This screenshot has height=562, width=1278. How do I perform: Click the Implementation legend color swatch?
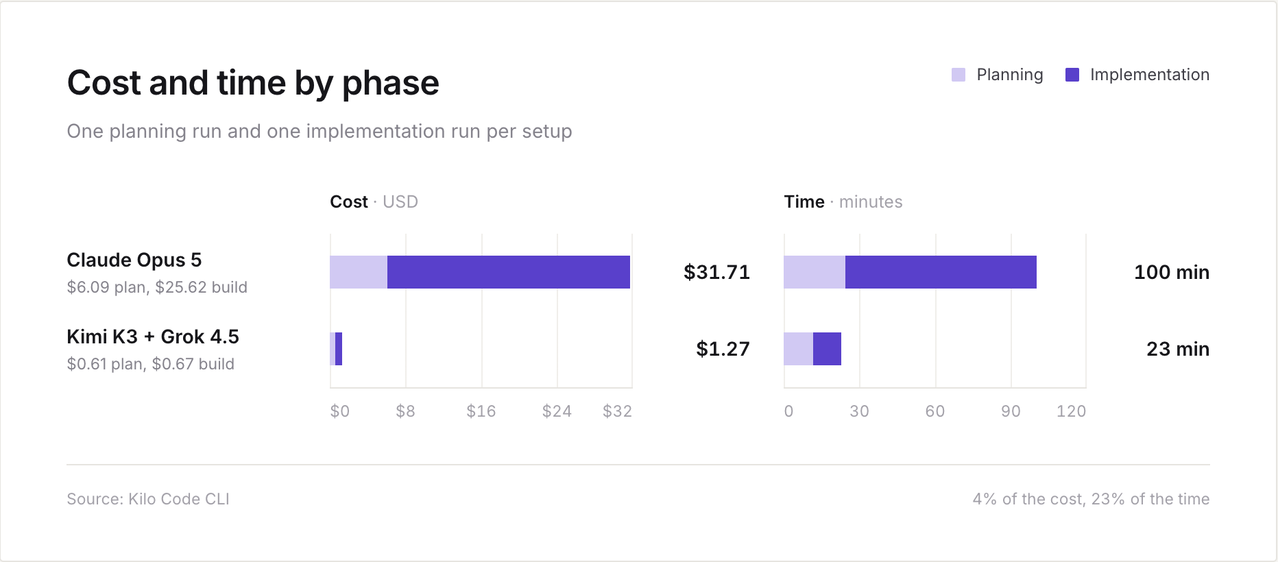[x=1072, y=75]
